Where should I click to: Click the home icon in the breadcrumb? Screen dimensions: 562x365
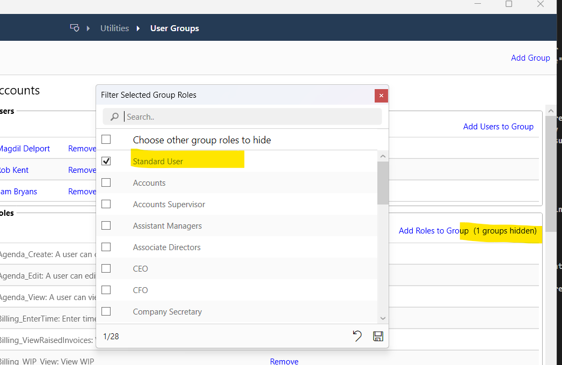(x=75, y=28)
